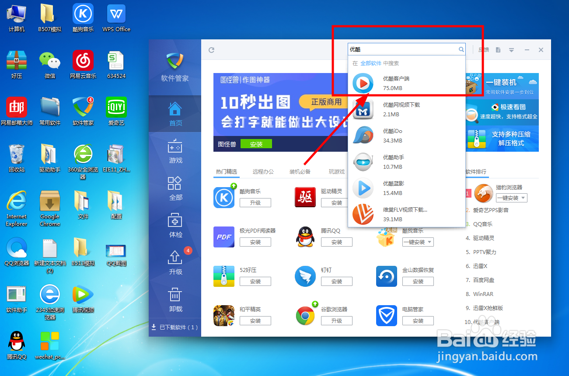Switch to 远程办公 tab
The width and height of the screenshot is (569, 376).
263,172
